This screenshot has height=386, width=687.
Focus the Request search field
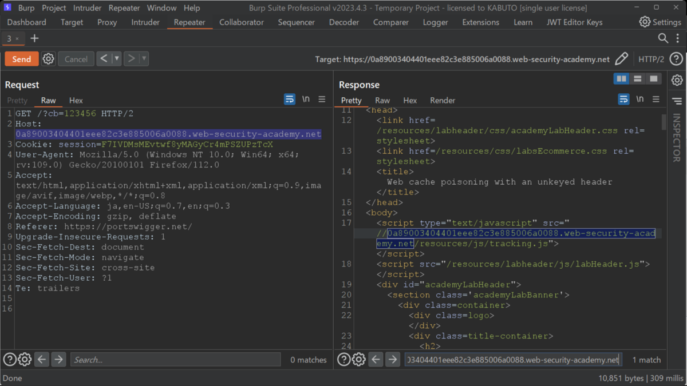coord(175,360)
